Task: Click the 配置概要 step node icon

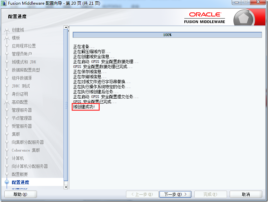Action: coord(7,174)
